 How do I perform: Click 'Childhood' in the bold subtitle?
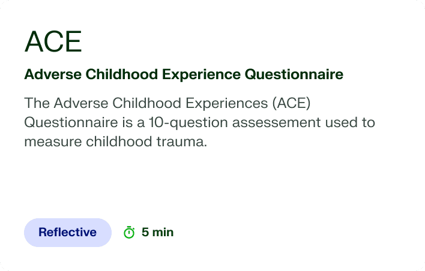122,74
